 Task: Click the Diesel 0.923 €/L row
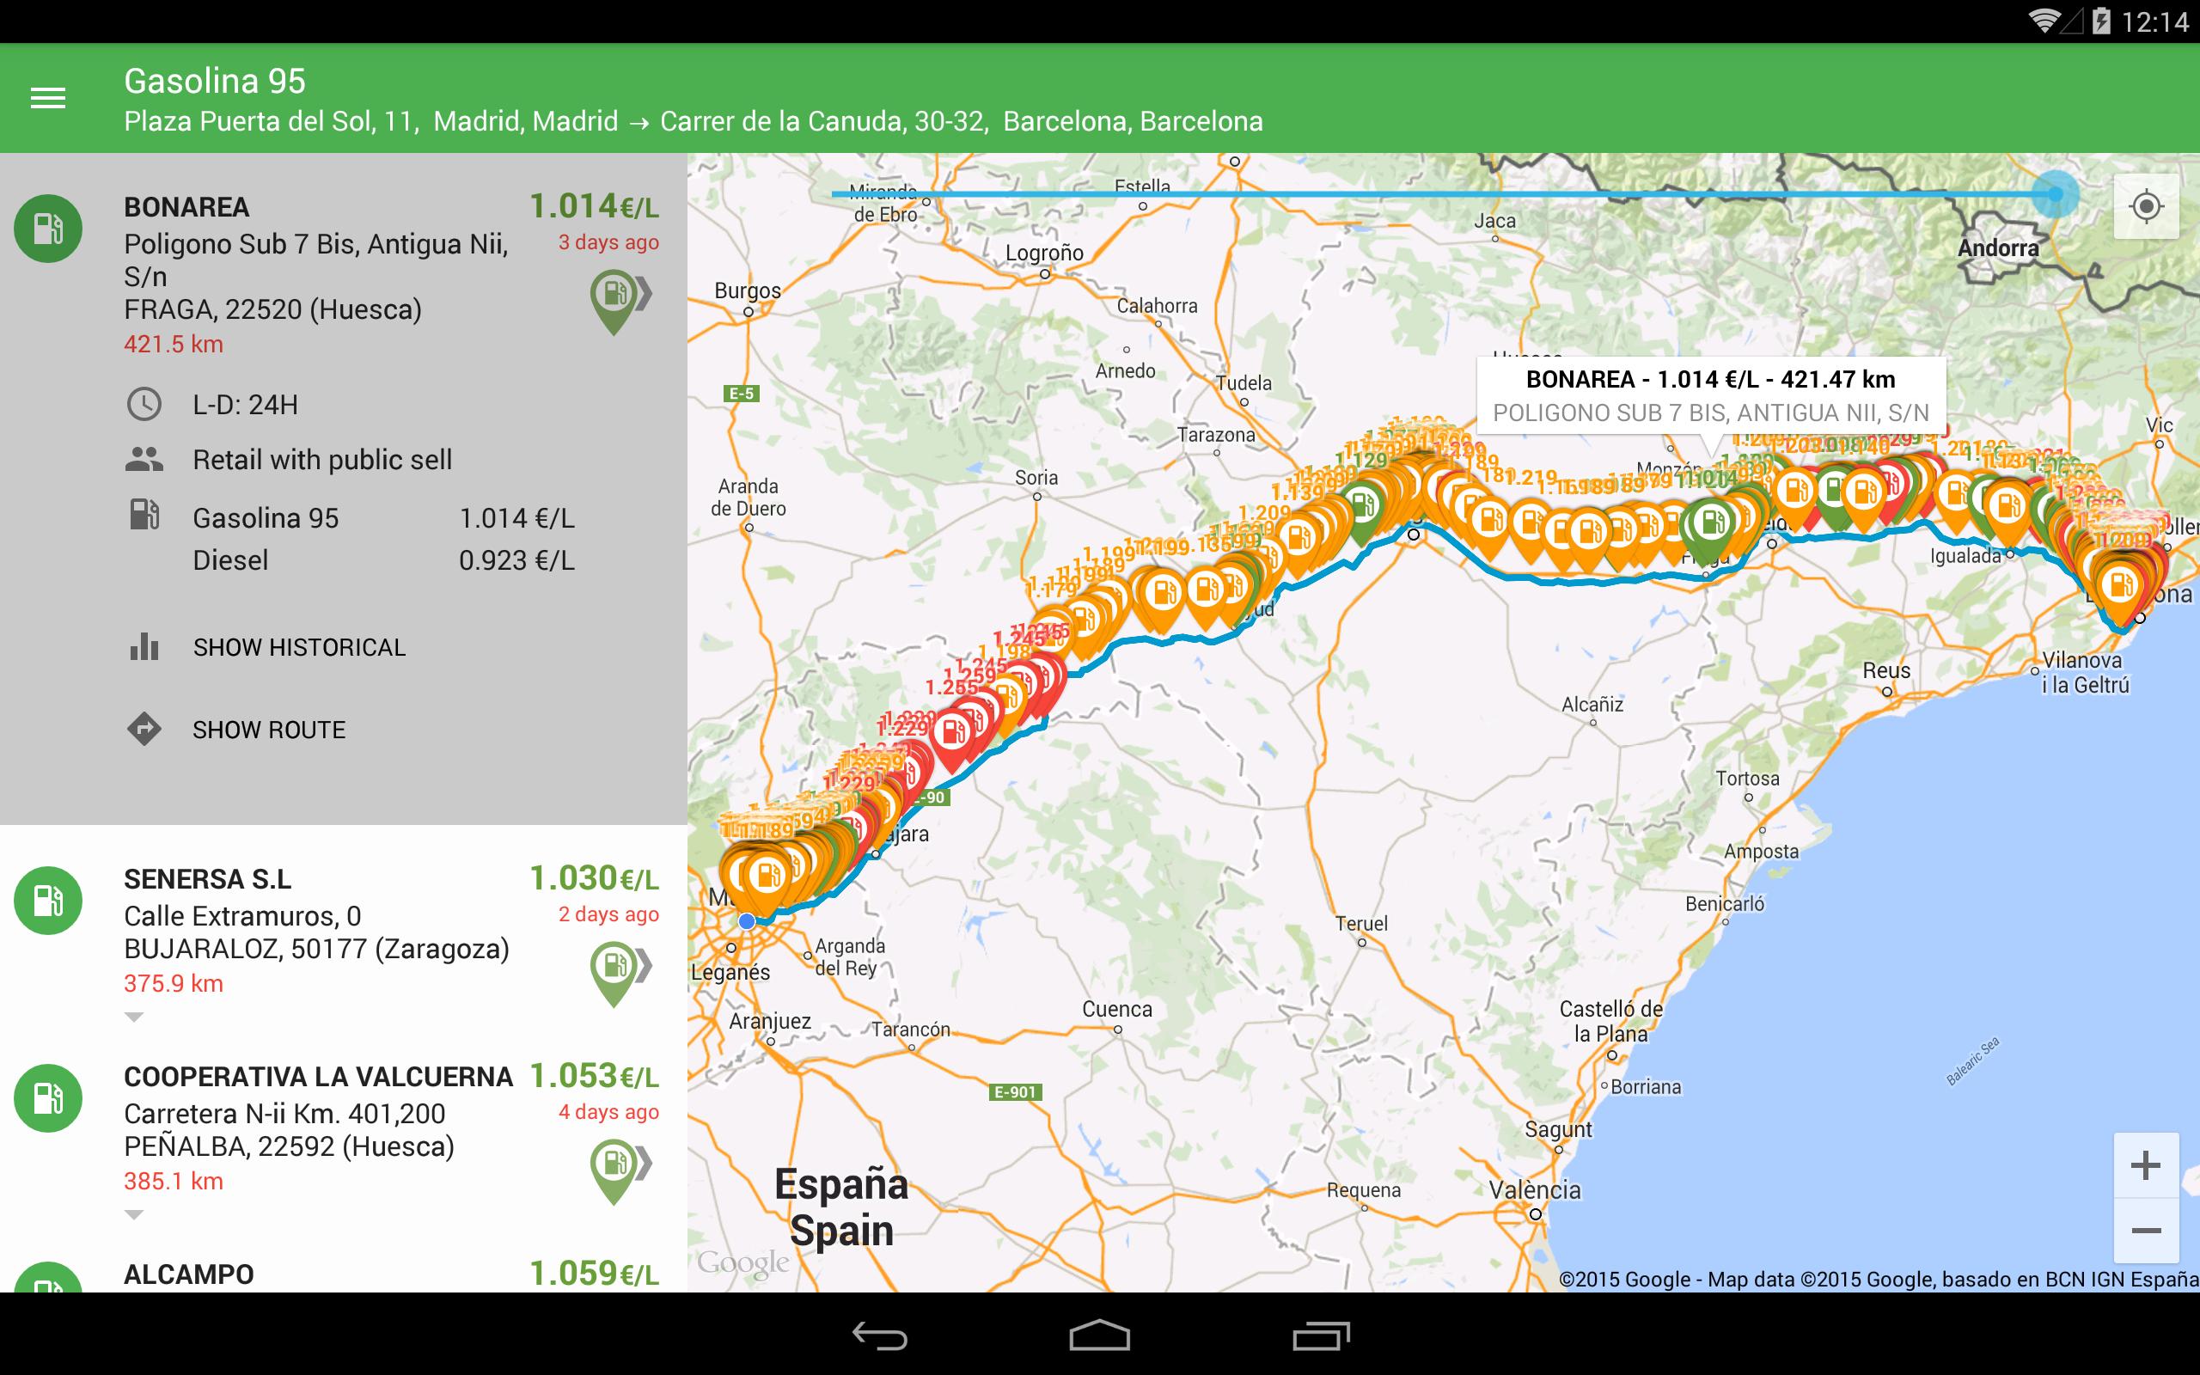coord(383,560)
